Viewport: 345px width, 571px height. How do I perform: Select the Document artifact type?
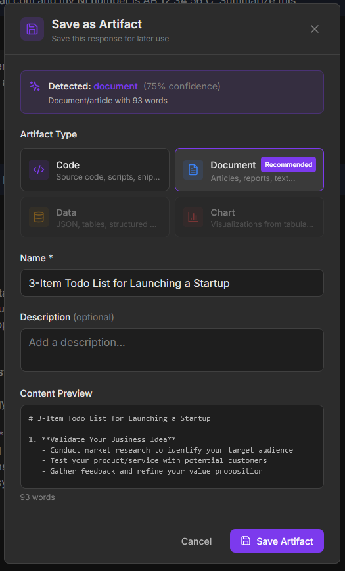[x=249, y=170]
